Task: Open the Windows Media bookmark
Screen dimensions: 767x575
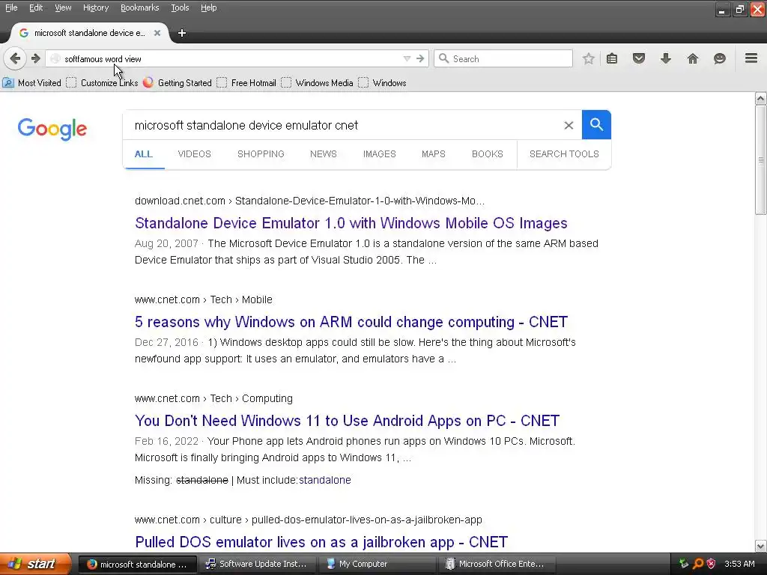Action: pos(317,82)
